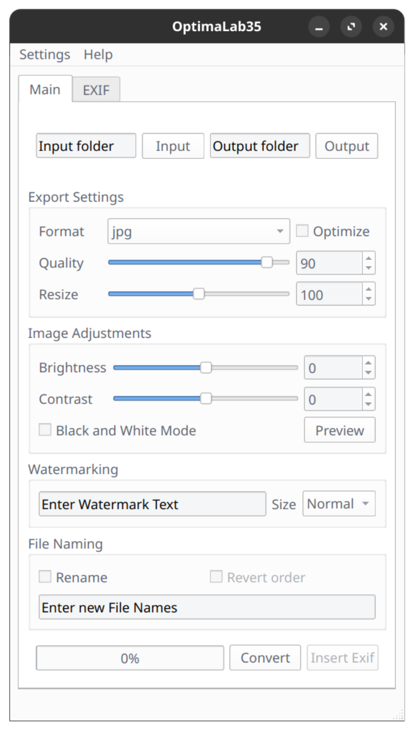Maximize the OptimaLab35 window
This screenshot has height=731, width=414.
(x=351, y=27)
